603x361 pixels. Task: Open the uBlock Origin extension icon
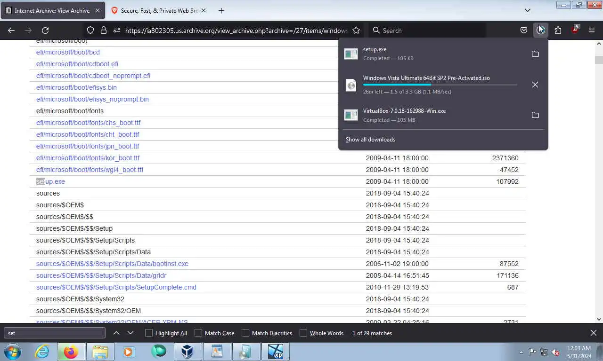pyautogui.click(x=575, y=30)
